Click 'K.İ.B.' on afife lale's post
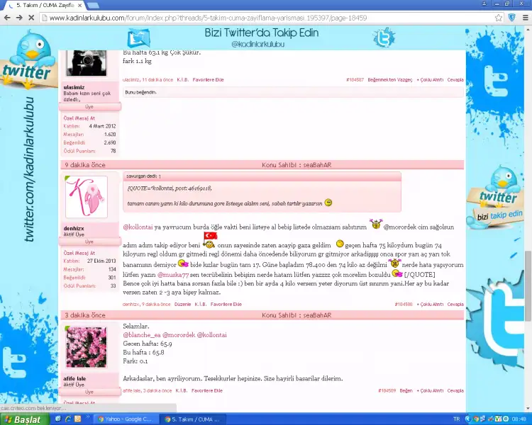The height and width of the screenshot is (425, 532). click(x=182, y=391)
